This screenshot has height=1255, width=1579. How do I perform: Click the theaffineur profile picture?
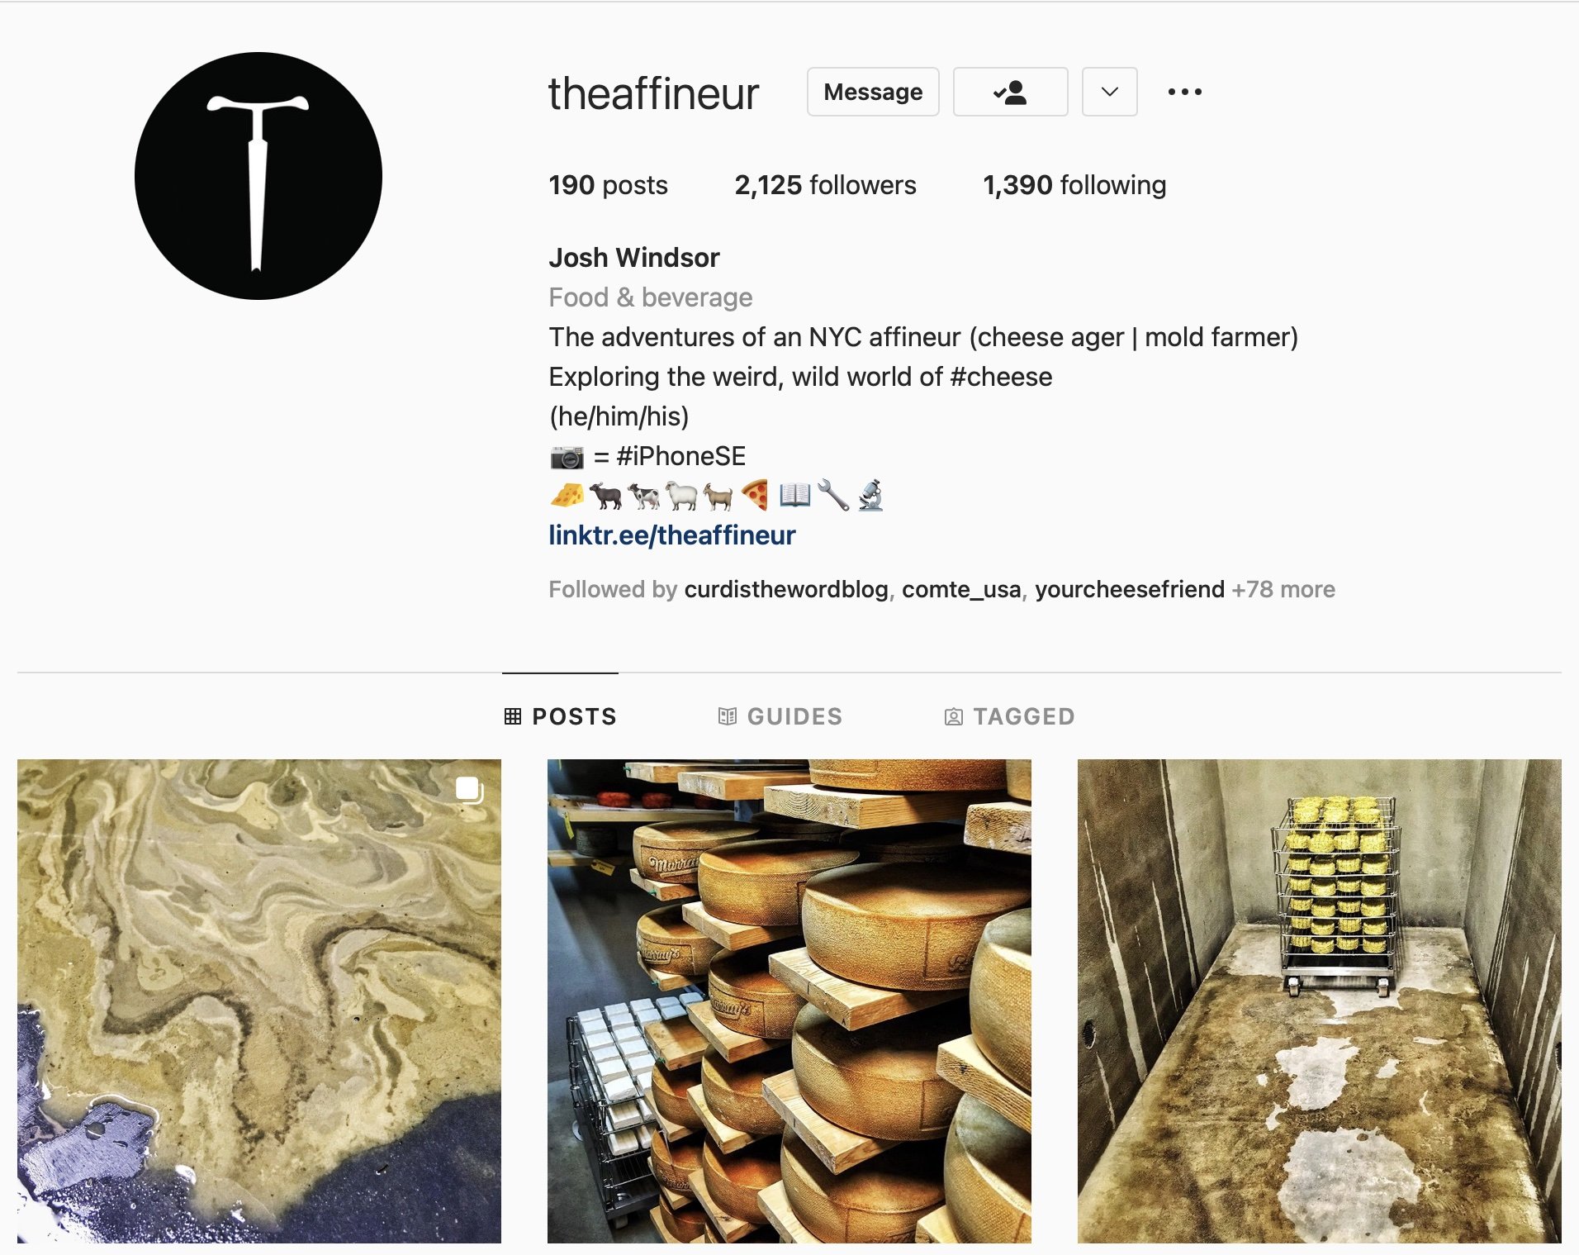click(258, 176)
